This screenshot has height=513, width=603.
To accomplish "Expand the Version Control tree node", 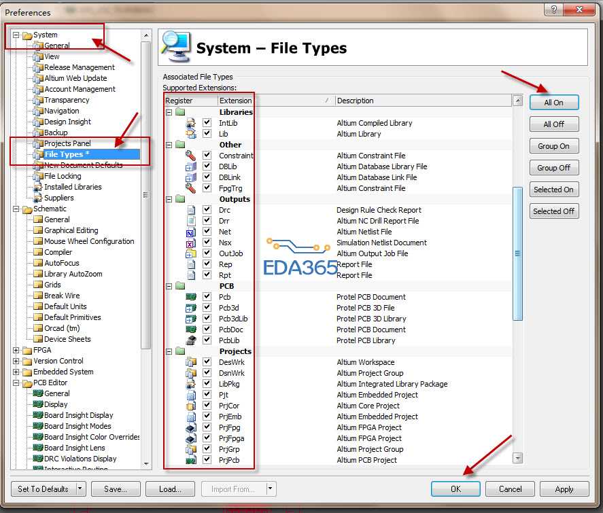I will [x=16, y=361].
